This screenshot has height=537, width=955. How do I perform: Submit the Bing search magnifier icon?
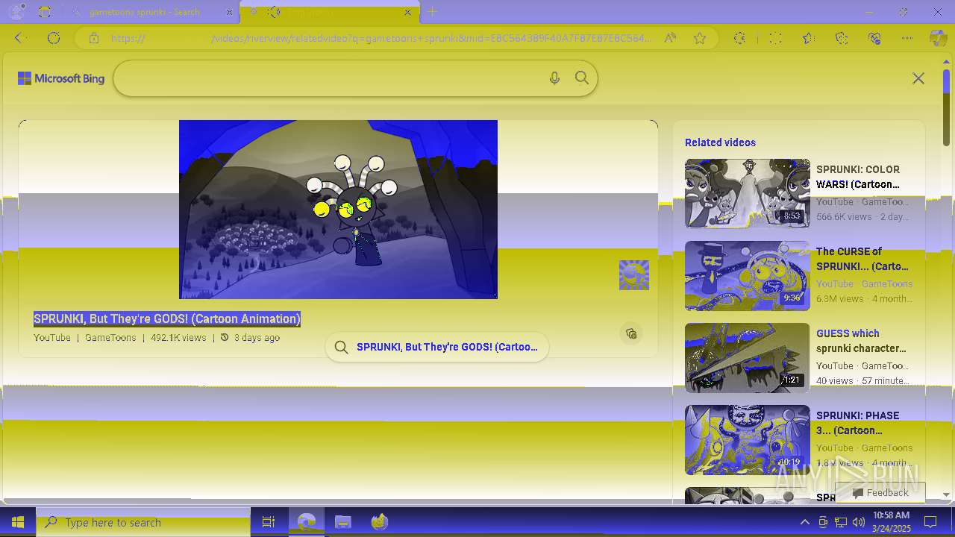pos(582,78)
